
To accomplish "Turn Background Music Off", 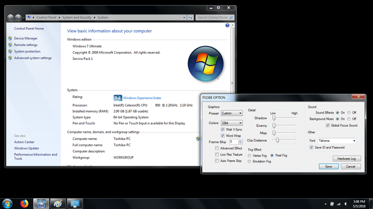I will point(349,119).
